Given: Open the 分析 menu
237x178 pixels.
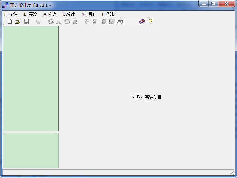Looking at the screenshot, I should pos(50,14).
